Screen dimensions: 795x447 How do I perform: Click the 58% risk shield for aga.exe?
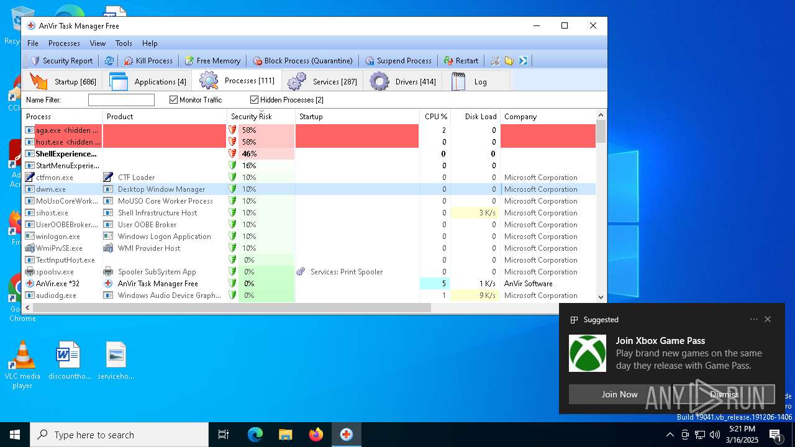(232, 130)
